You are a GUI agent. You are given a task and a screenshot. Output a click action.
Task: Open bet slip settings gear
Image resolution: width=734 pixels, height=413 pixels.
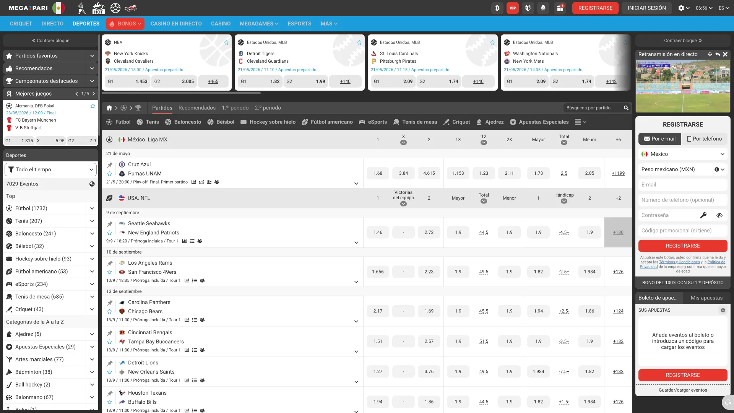click(x=723, y=310)
